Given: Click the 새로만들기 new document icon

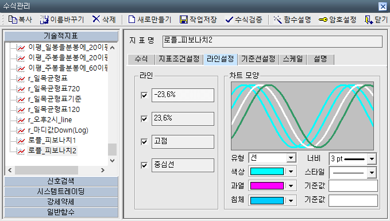Looking at the screenshot, I should 132,20.
